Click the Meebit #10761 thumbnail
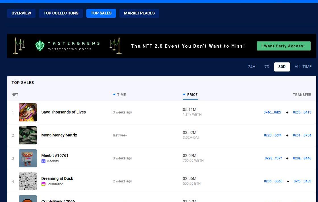The width and height of the screenshot is (318, 202). 28,158
